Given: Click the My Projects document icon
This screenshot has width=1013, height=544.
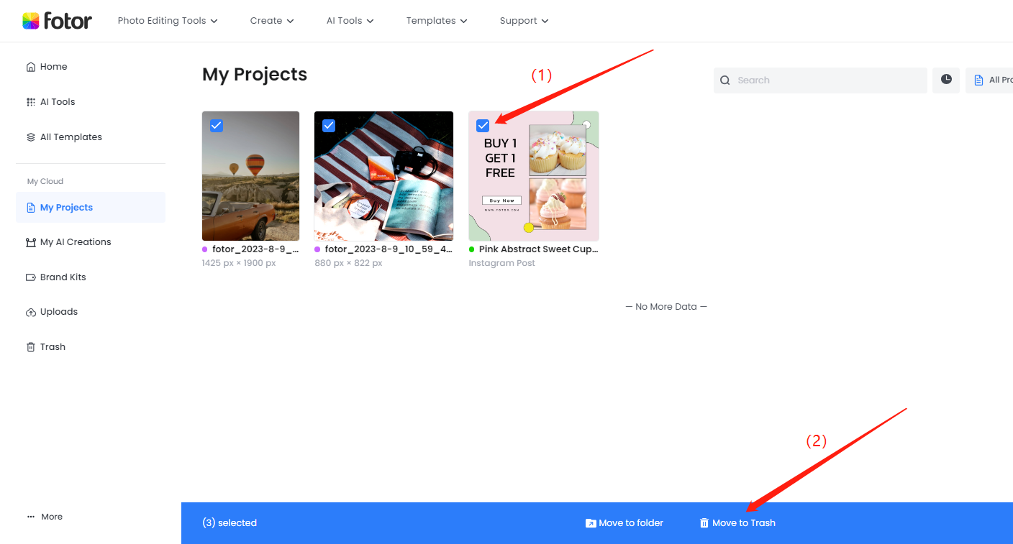Looking at the screenshot, I should pyautogui.click(x=31, y=208).
